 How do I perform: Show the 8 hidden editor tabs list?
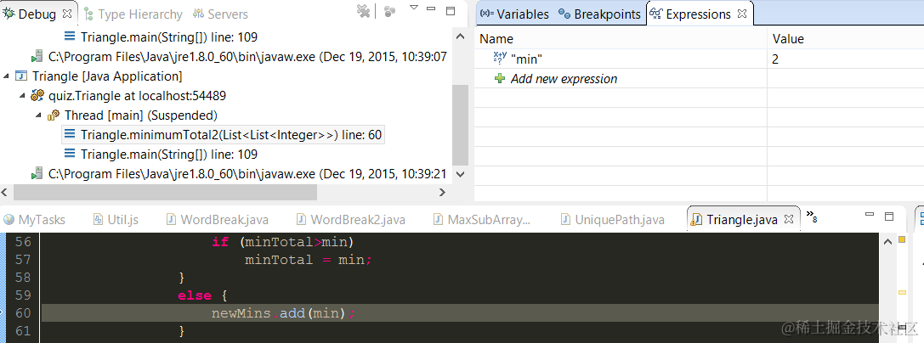[x=812, y=216]
